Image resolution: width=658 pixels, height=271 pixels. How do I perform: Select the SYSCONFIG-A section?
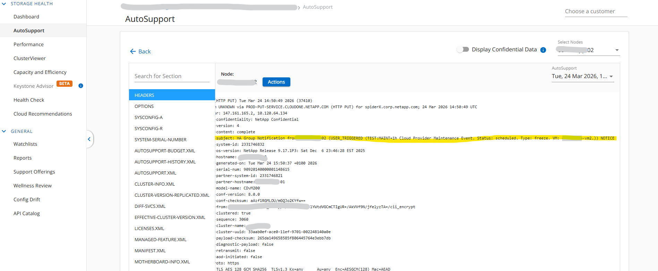click(x=172, y=117)
